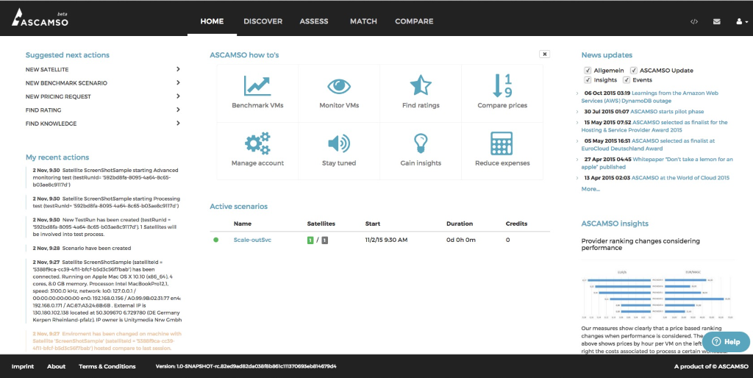
Task: Click the FIND KNOWLEDGE action text
Action: [51, 124]
